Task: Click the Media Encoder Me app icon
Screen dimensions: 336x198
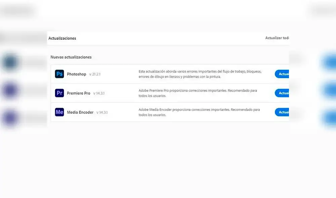Action: coord(59,112)
